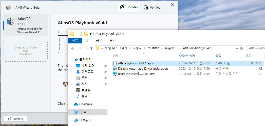Click the 2024-10-11 오전 2:14 date cell
Image resolution: width=265 pixels, height=126 pixels.
click(194, 63)
